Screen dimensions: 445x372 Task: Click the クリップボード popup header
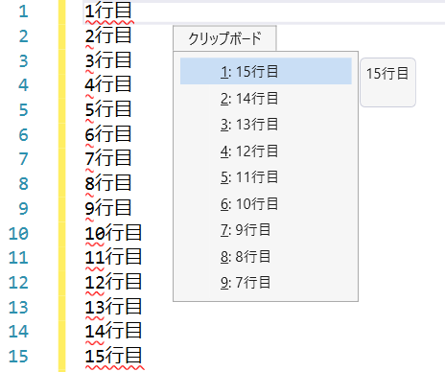click(x=224, y=38)
